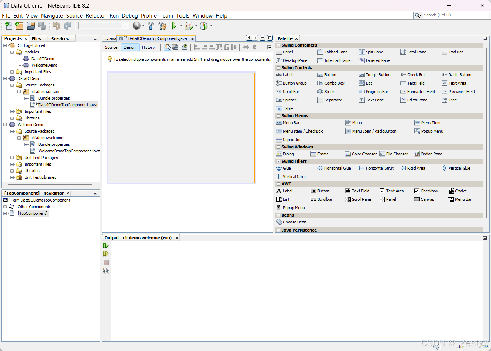Select the Preview Design eye icon
This screenshot has height=351, width=491.
pos(184,47)
